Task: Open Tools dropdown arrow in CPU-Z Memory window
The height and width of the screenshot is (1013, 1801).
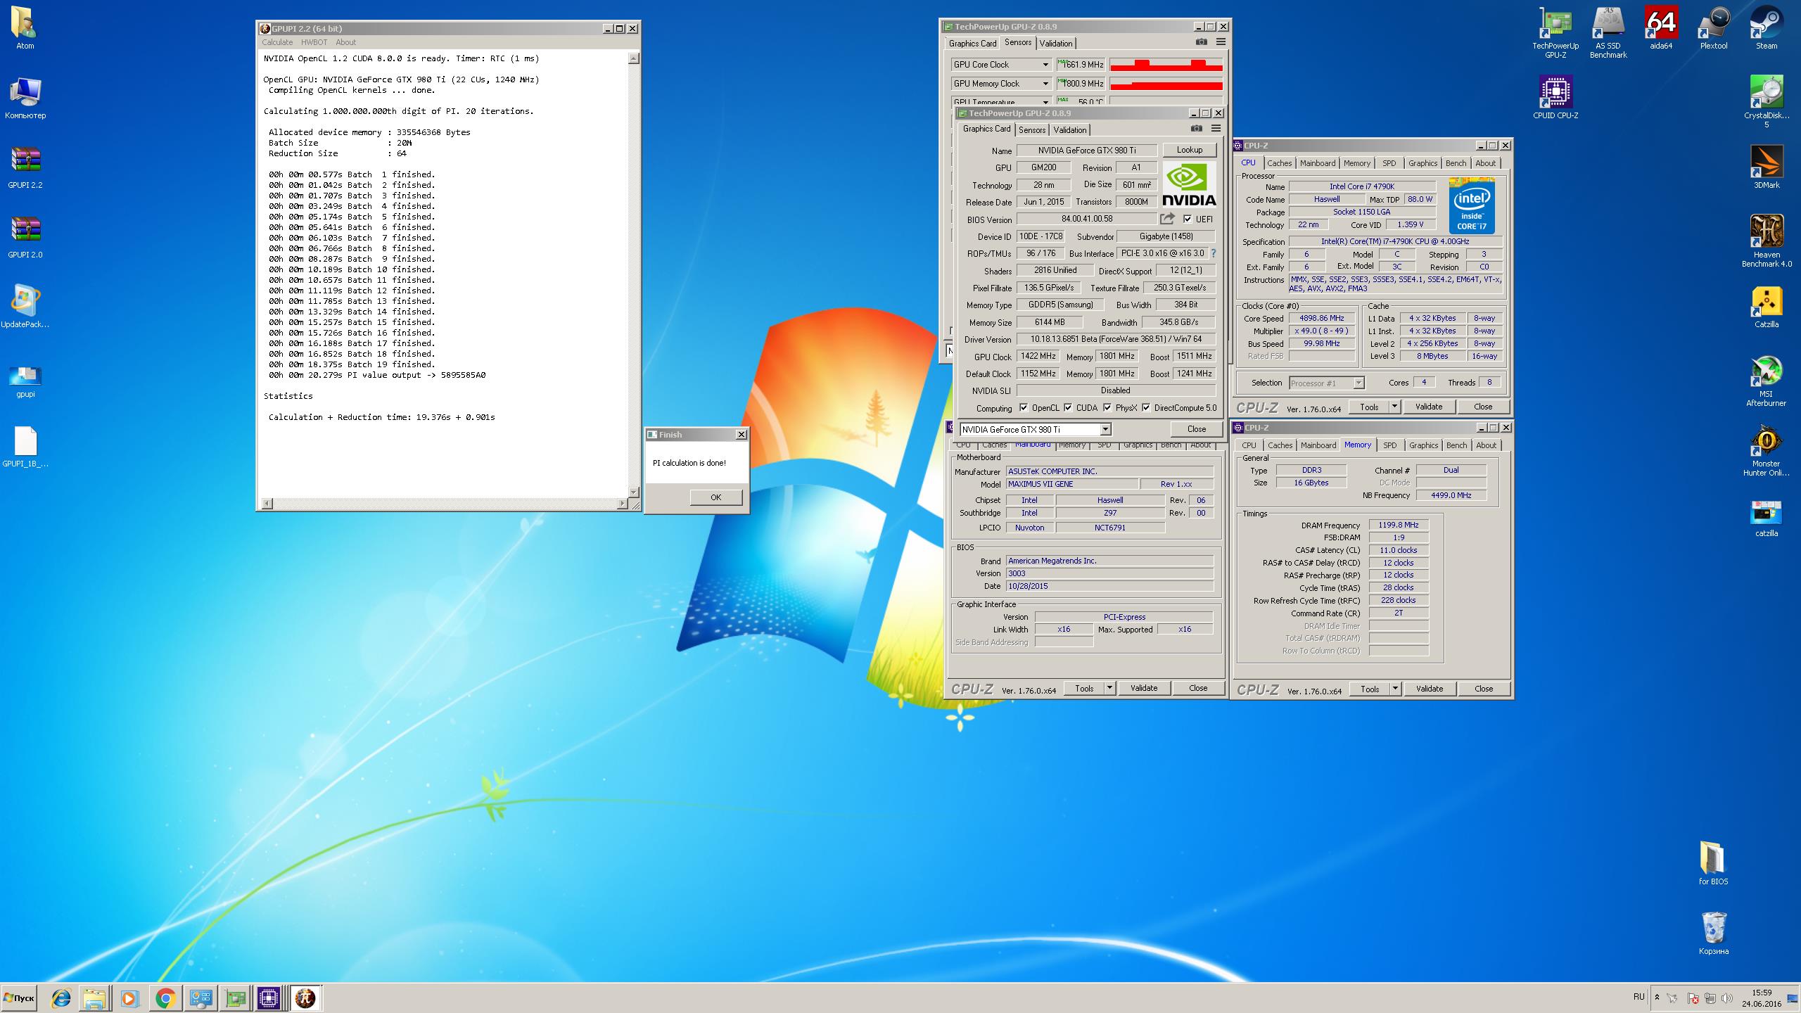Action: point(1396,689)
